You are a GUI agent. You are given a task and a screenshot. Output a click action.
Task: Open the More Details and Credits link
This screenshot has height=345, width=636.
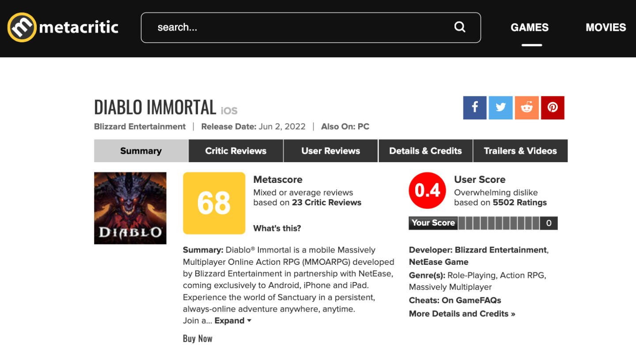pos(462,314)
